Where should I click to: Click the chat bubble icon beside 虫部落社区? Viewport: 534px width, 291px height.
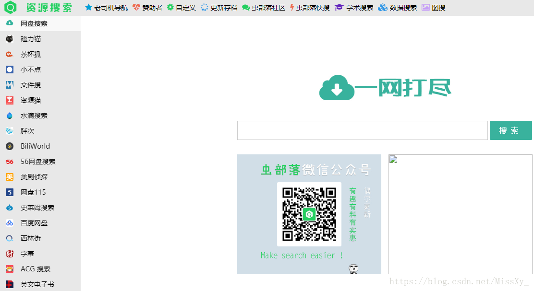[246, 8]
